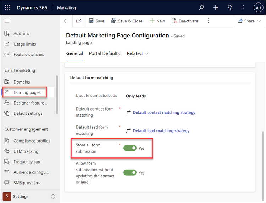
Task: Open the lightbulb assistant icon
Action: pos(230,7)
